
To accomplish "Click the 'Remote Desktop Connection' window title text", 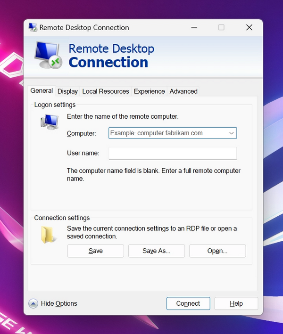I will 84,28.
